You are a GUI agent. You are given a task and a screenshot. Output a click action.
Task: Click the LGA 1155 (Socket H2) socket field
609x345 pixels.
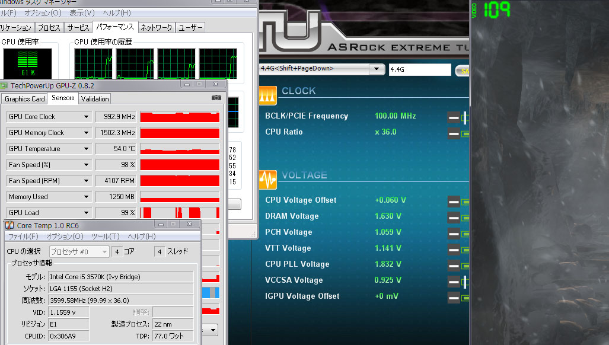tap(121, 289)
